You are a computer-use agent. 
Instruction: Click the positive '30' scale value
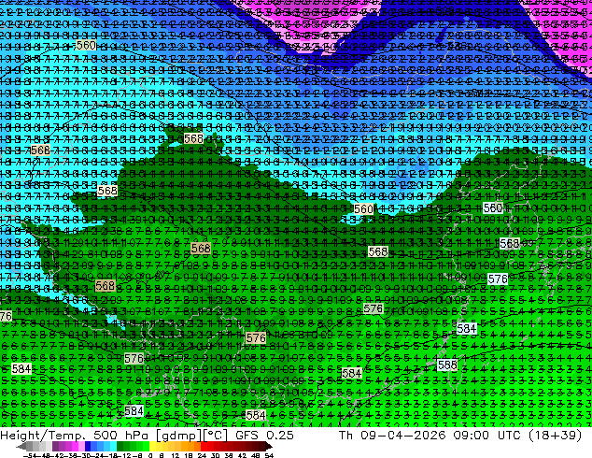[x=215, y=456]
